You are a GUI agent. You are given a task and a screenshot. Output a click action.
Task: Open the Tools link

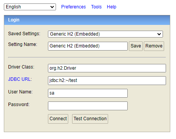pos(96,7)
